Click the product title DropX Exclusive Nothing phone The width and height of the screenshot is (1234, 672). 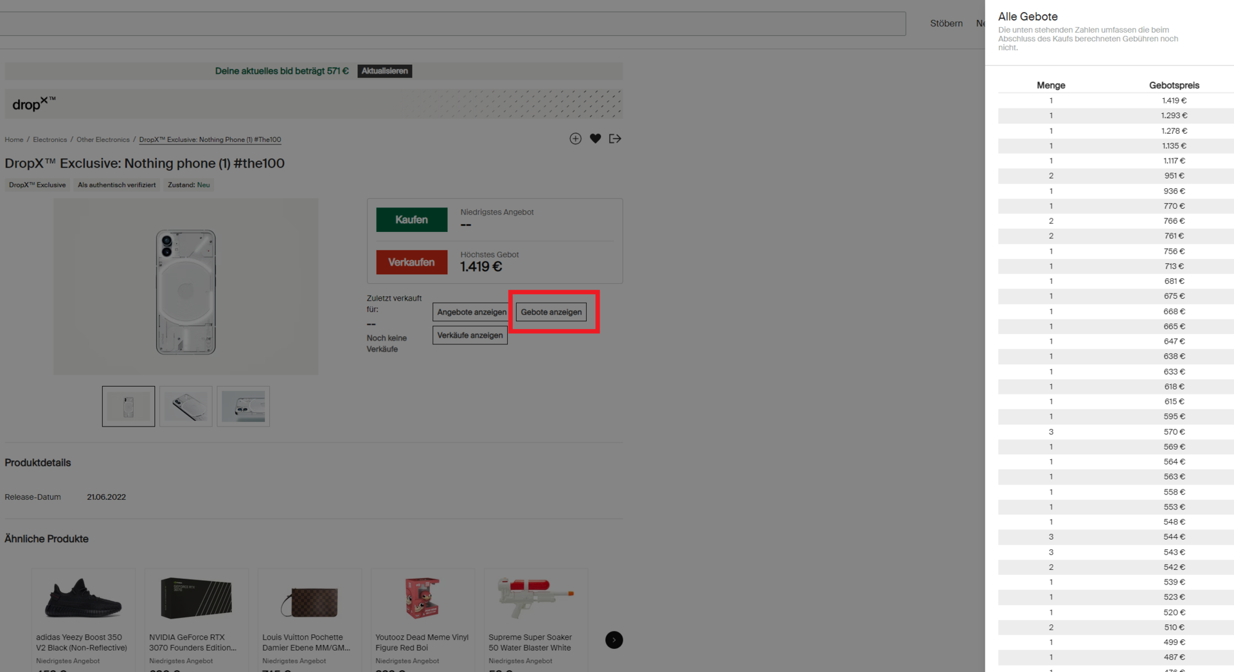[x=145, y=163]
